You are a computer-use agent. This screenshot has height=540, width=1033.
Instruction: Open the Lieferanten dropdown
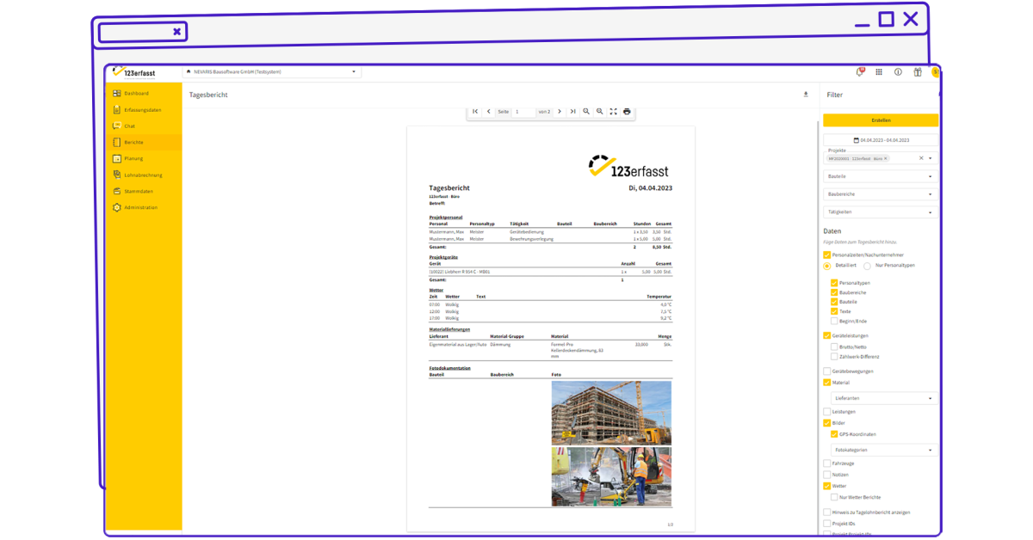tap(885, 398)
